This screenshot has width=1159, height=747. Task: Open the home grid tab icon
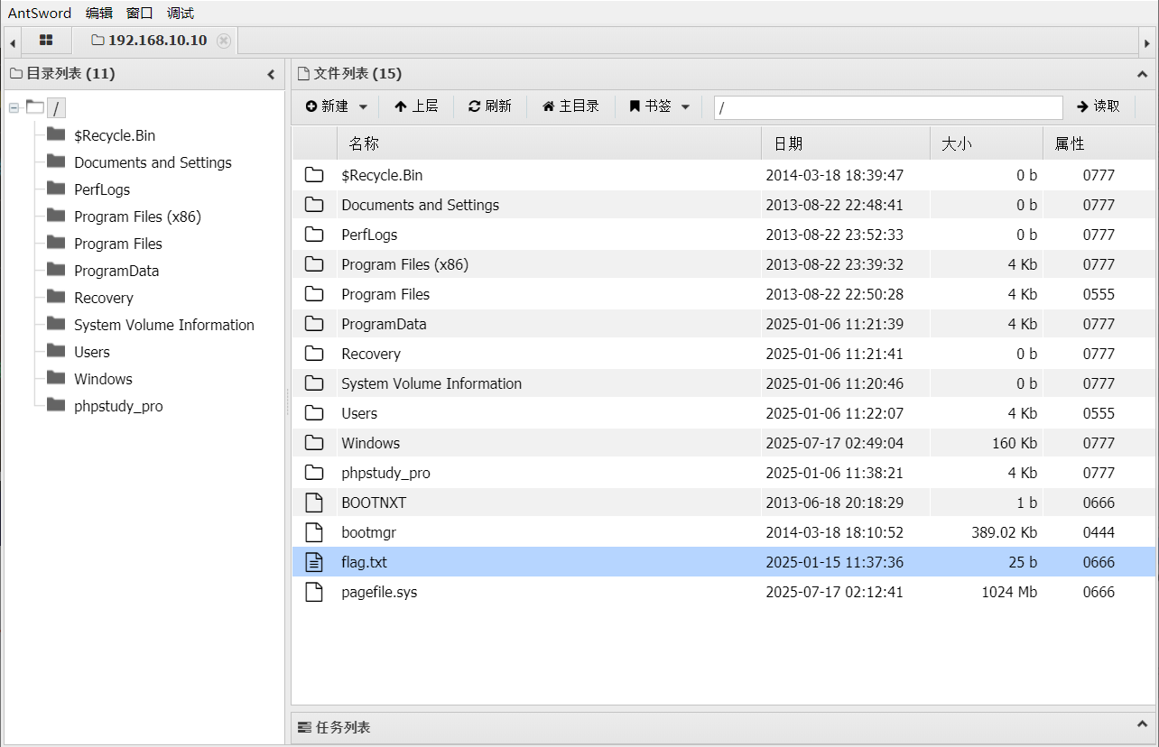click(46, 41)
